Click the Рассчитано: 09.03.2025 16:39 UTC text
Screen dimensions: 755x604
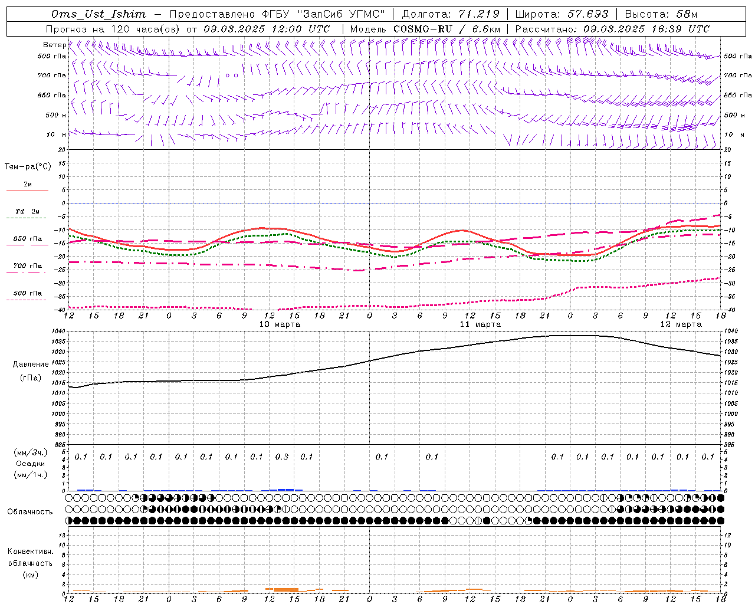point(612,29)
